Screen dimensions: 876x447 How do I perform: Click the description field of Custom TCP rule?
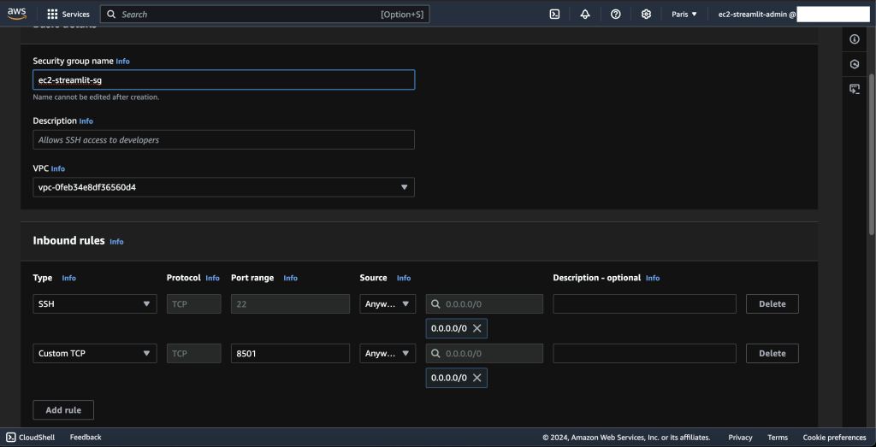click(x=644, y=353)
